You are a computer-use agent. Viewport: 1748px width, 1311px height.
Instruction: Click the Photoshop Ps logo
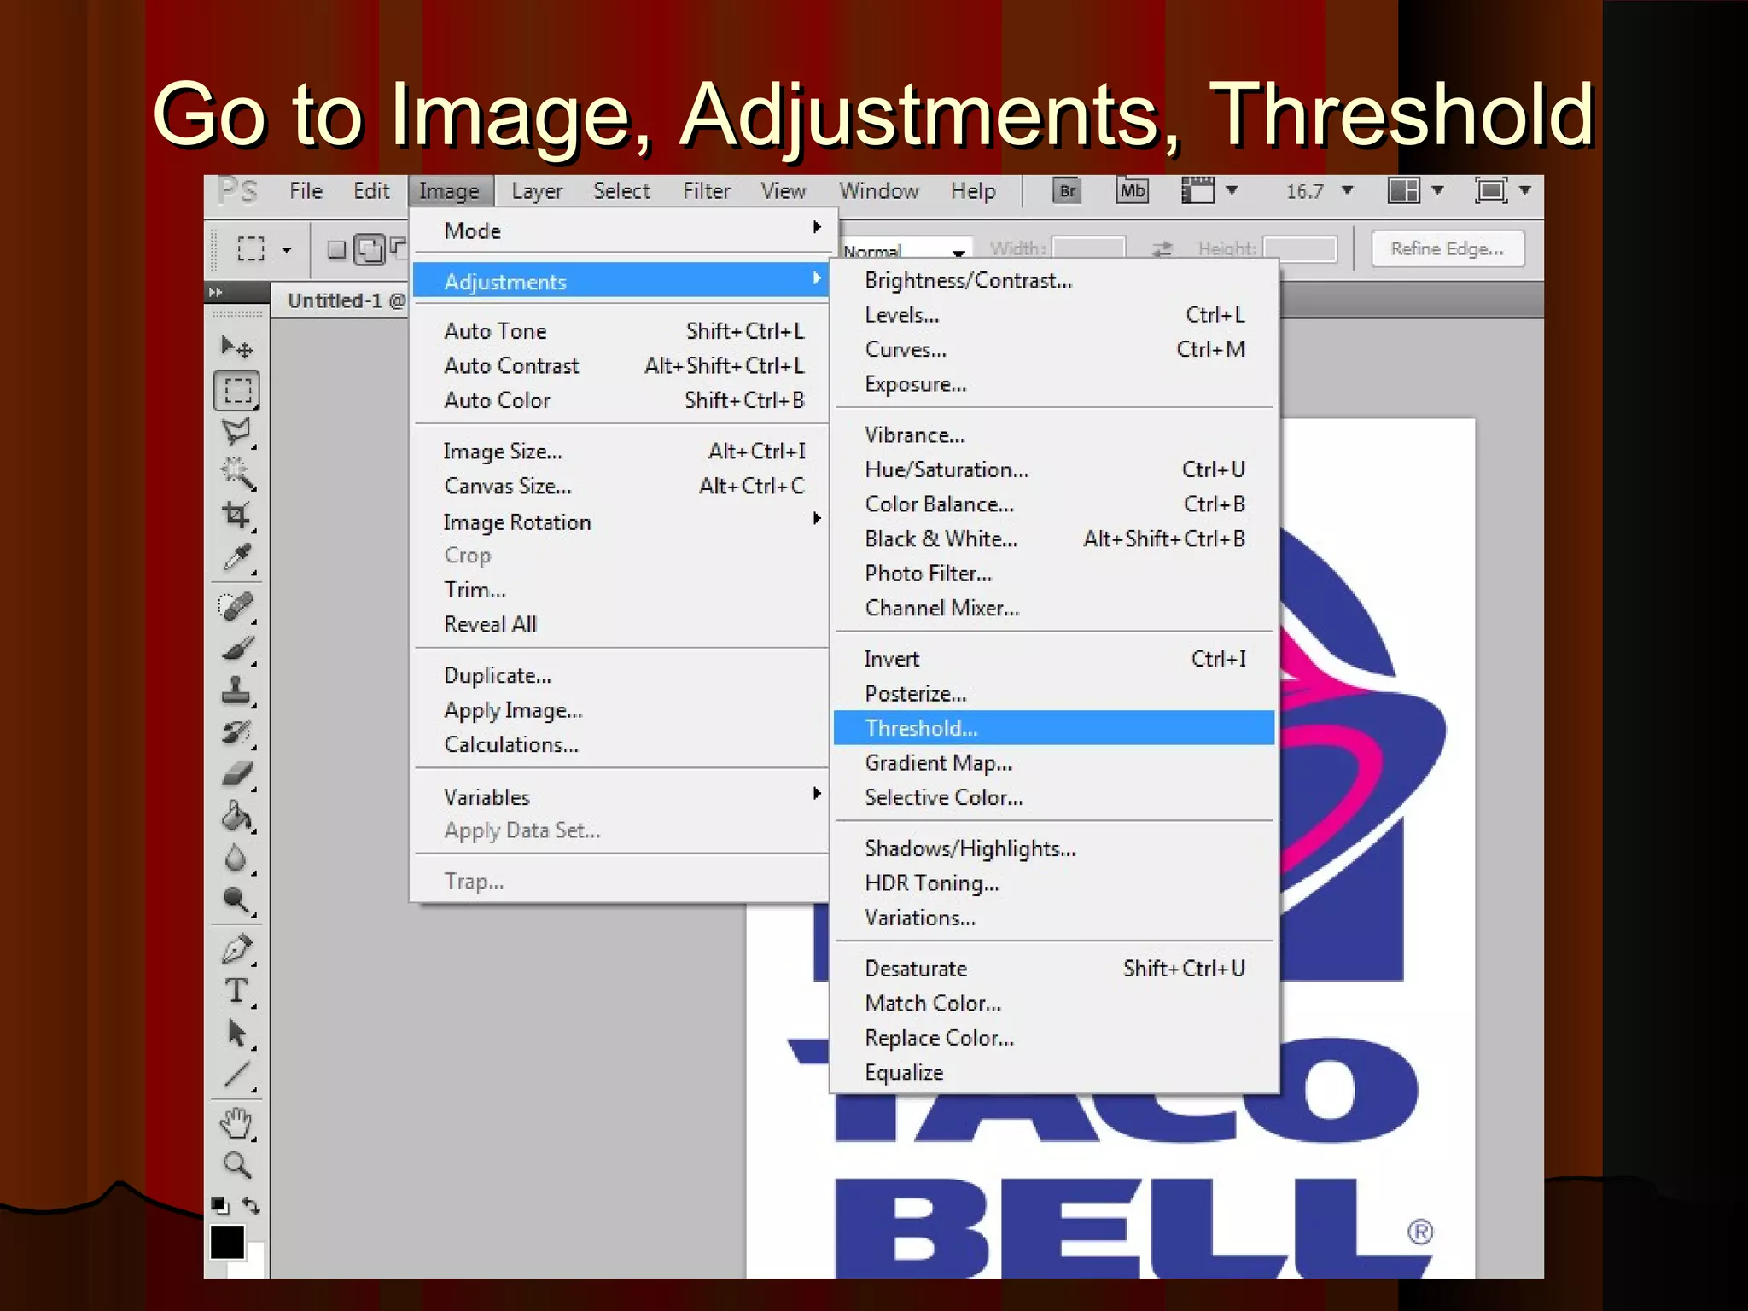click(237, 190)
